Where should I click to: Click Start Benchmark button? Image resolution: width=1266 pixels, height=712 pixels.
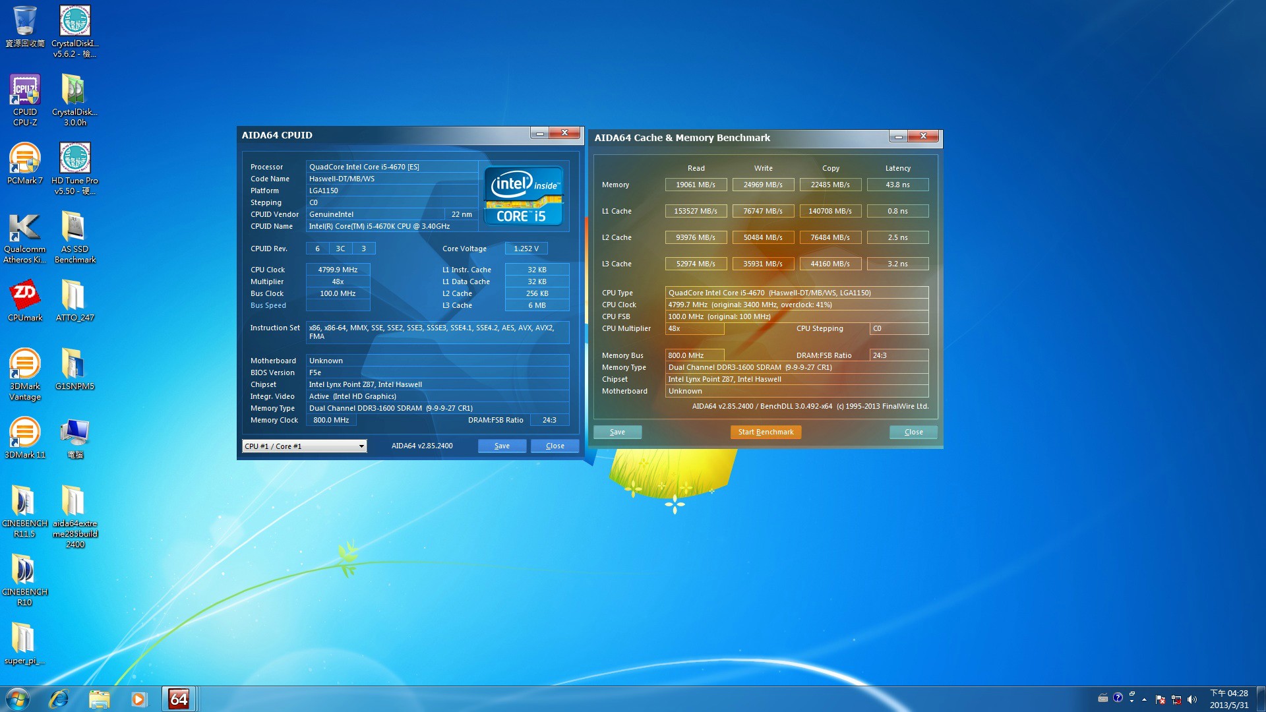tap(766, 432)
